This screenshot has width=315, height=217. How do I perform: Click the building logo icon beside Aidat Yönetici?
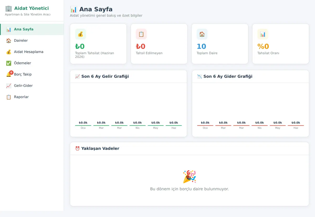click(x=9, y=8)
